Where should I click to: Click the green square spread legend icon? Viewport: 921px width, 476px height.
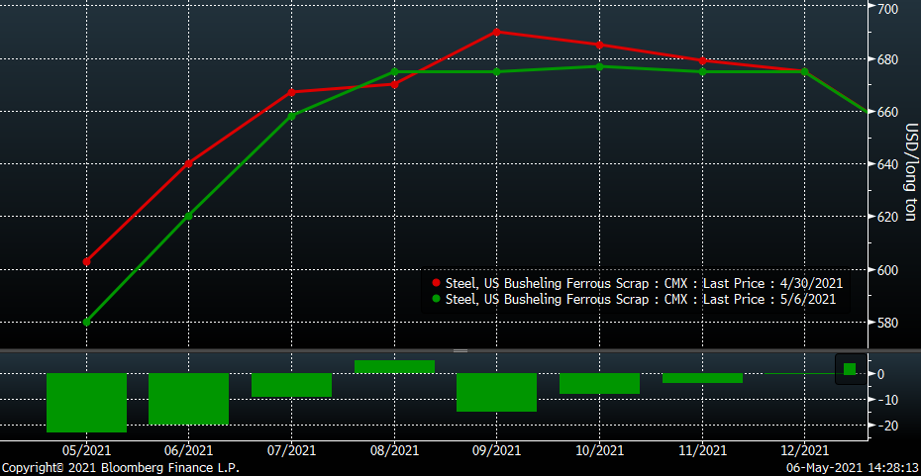(x=849, y=369)
